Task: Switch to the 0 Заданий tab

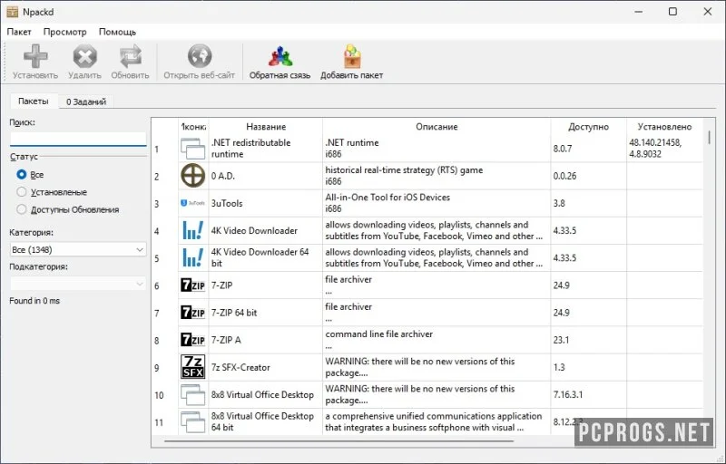Action: (x=86, y=101)
